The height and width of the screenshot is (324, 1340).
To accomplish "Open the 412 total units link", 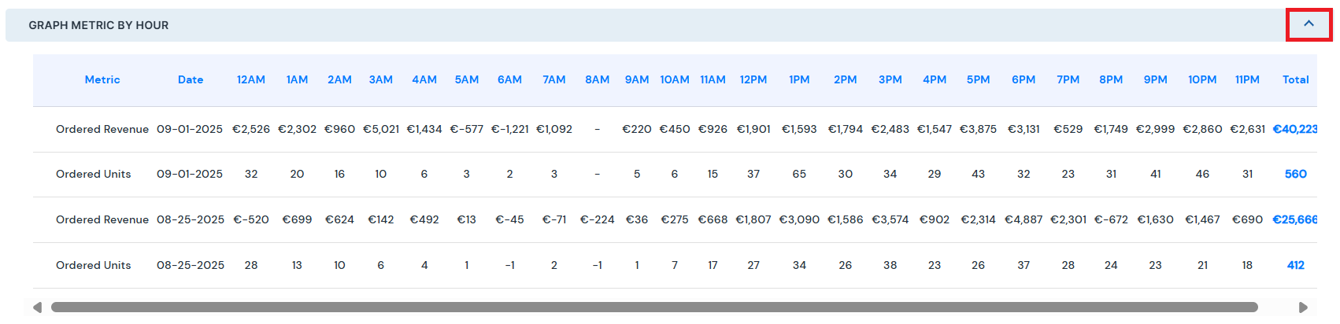I will point(1296,265).
